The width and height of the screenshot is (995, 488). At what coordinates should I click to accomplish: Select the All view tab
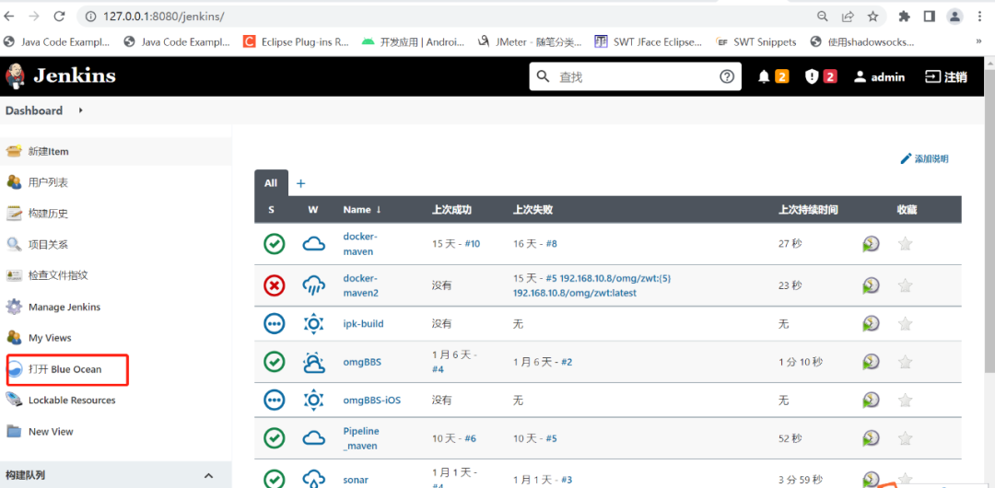[271, 182]
